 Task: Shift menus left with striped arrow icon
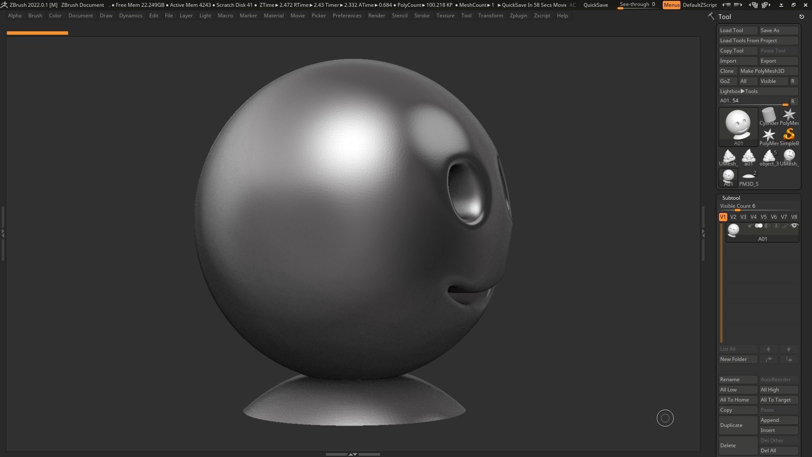[x=727, y=5]
